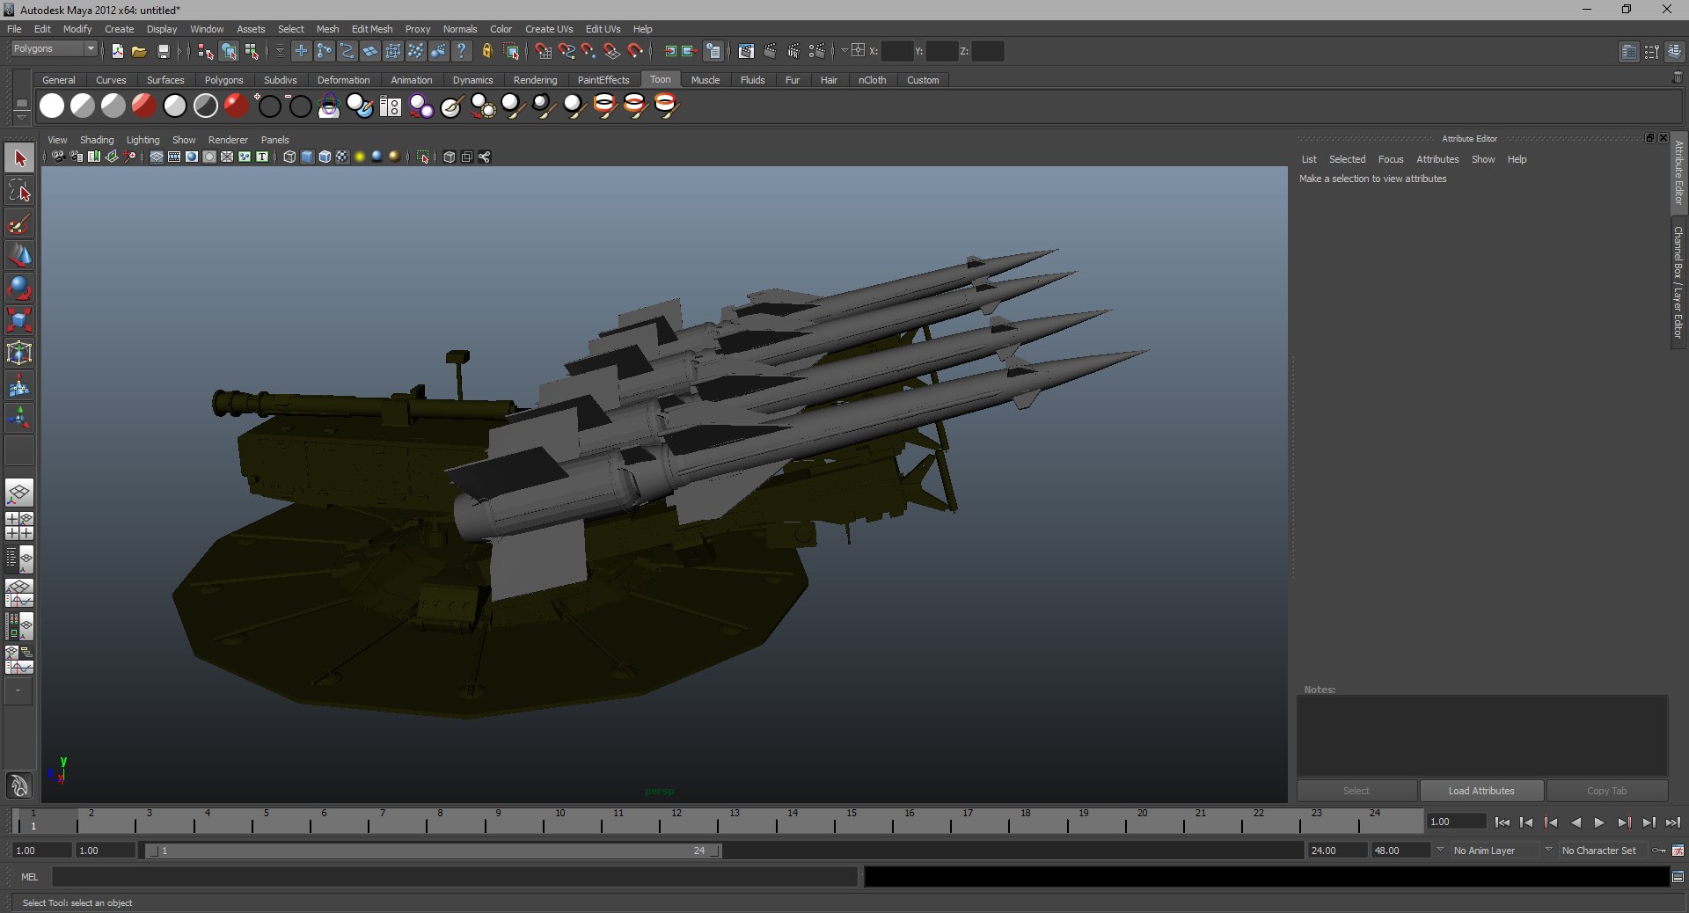
Task: Open the viewport Lighting menu
Action: click(x=143, y=140)
